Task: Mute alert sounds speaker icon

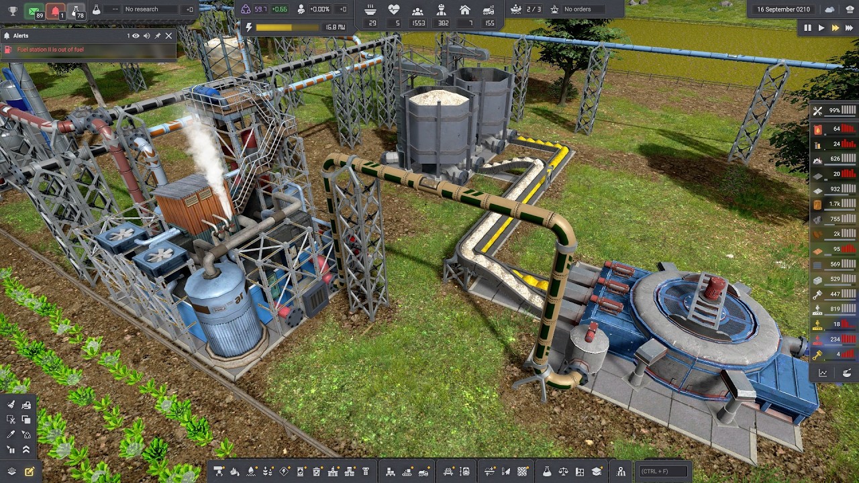Action: pos(147,36)
